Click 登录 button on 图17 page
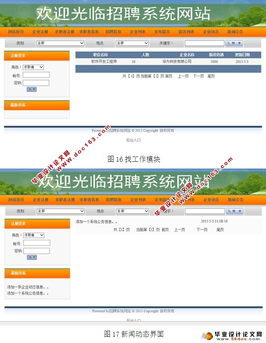The image size is (266, 343). (32, 257)
